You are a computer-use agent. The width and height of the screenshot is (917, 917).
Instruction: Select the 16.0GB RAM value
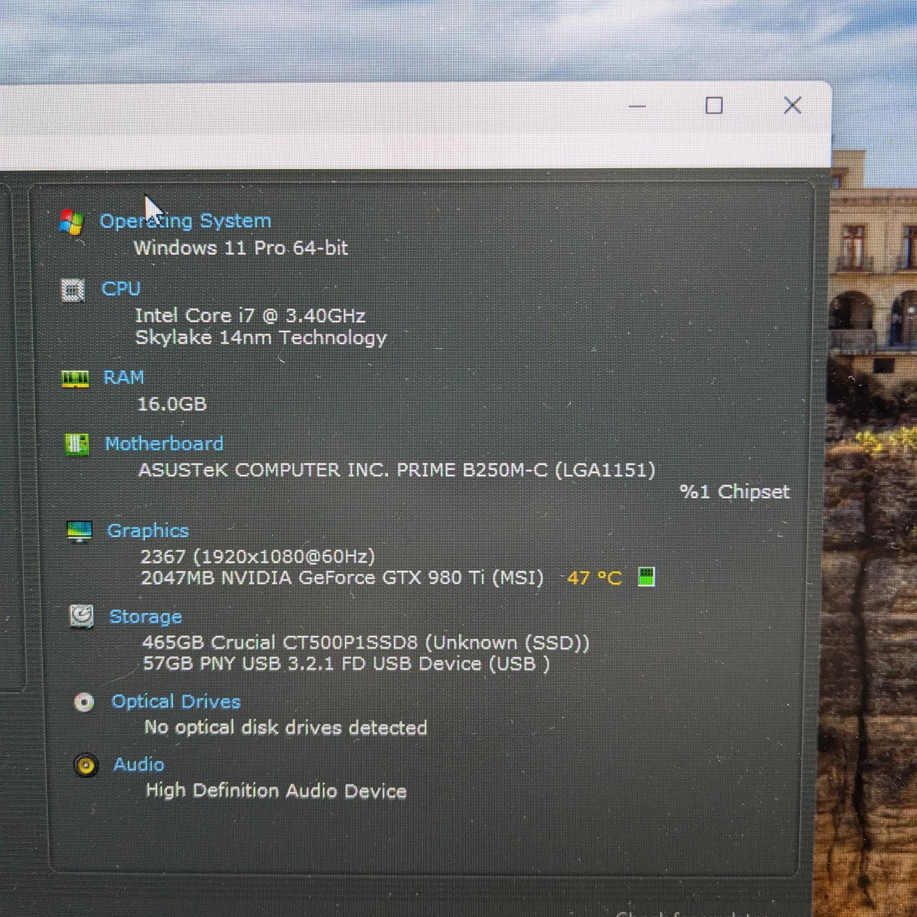[x=172, y=404]
